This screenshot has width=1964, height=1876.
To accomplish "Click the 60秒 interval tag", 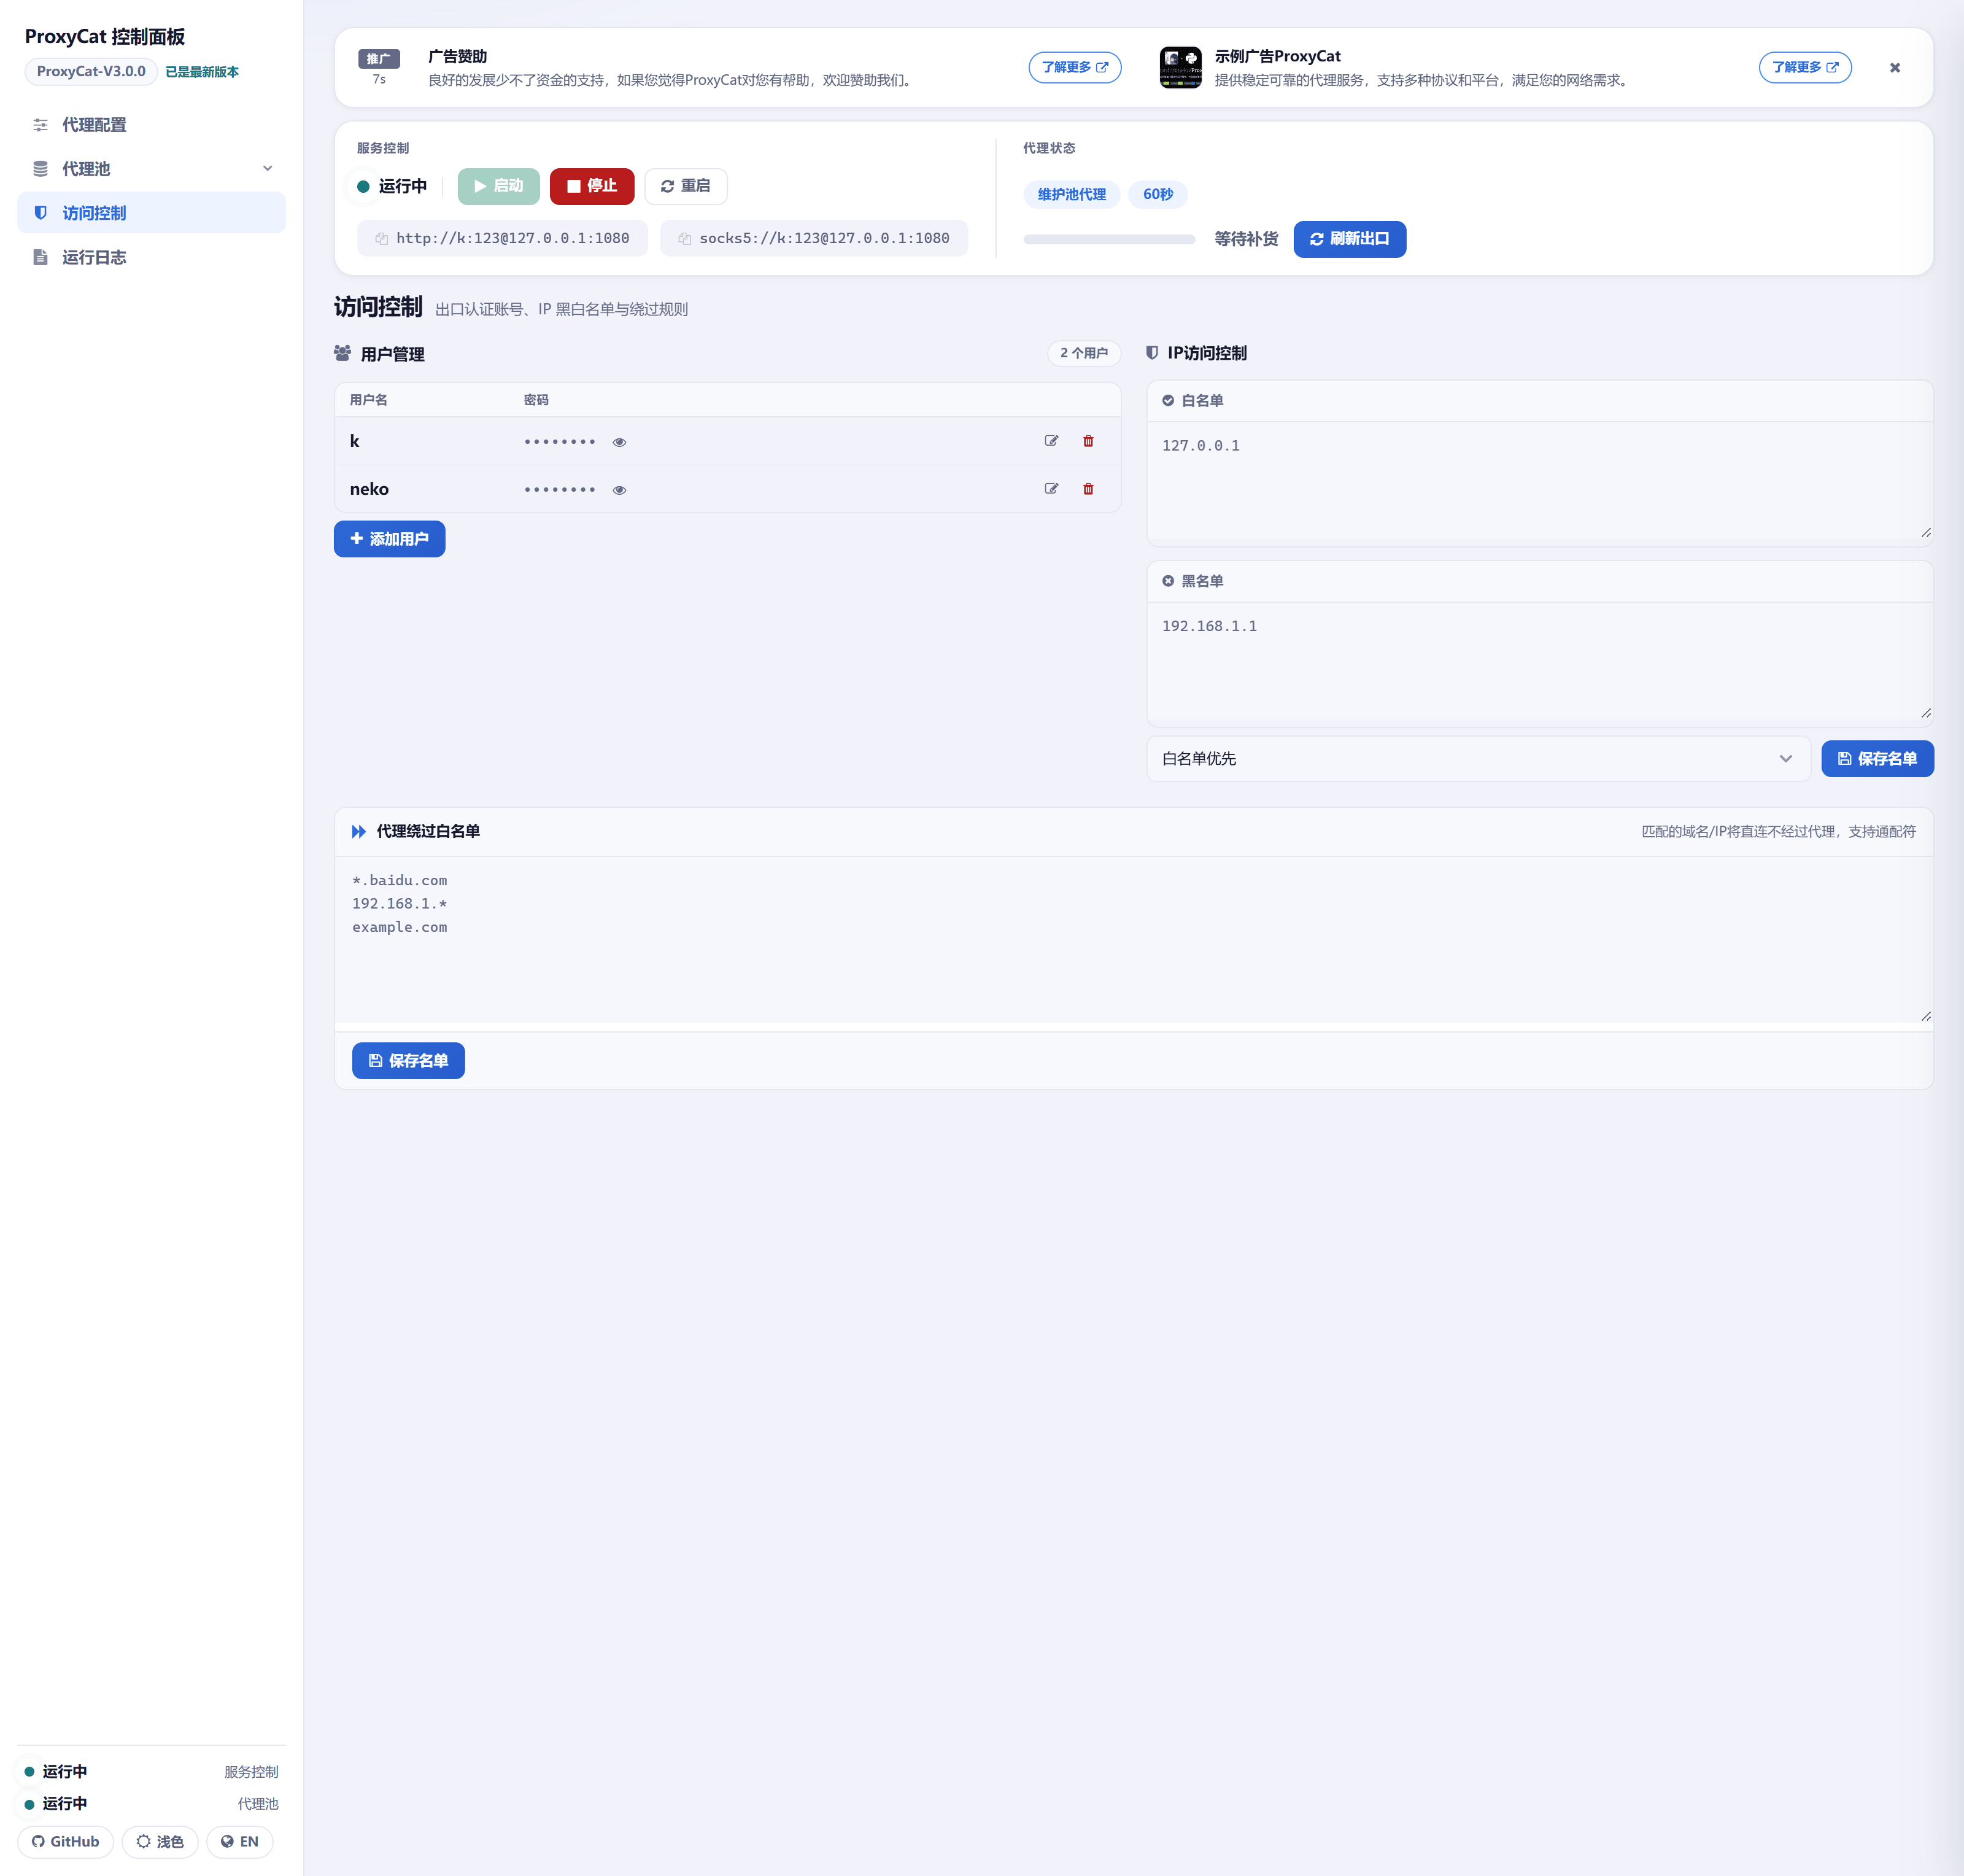I will click(x=1157, y=194).
